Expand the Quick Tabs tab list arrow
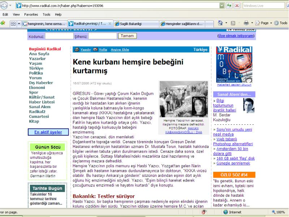Viewport: 289px width, 217px height. tap(19, 24)
